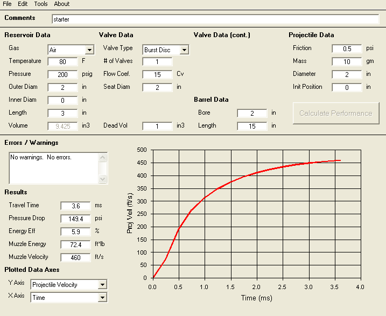Open the File menu
This screenshot has width=386, height=316.
[x=7, y=4]
